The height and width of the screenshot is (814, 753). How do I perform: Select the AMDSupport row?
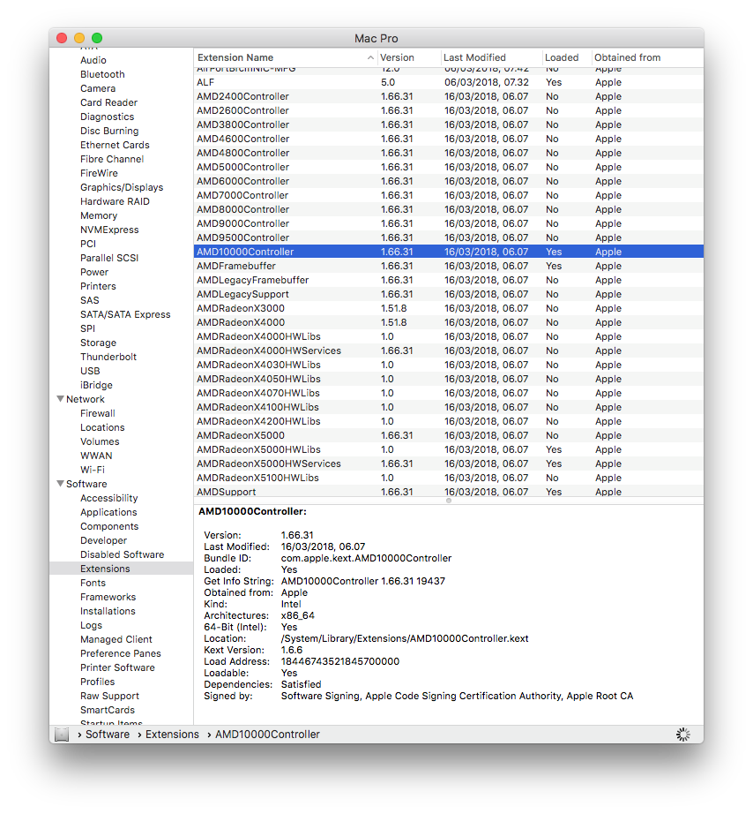click(x=449, y=491)
